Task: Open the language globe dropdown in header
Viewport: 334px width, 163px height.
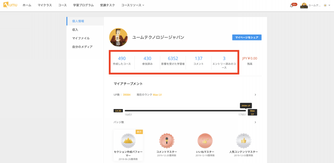Action: point(327,6)
